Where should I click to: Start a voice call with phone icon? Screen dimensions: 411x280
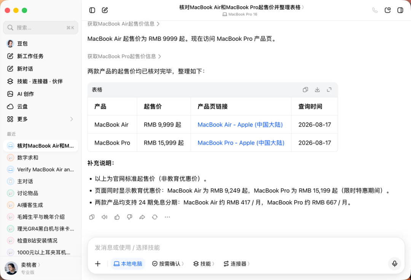point(375,10)
